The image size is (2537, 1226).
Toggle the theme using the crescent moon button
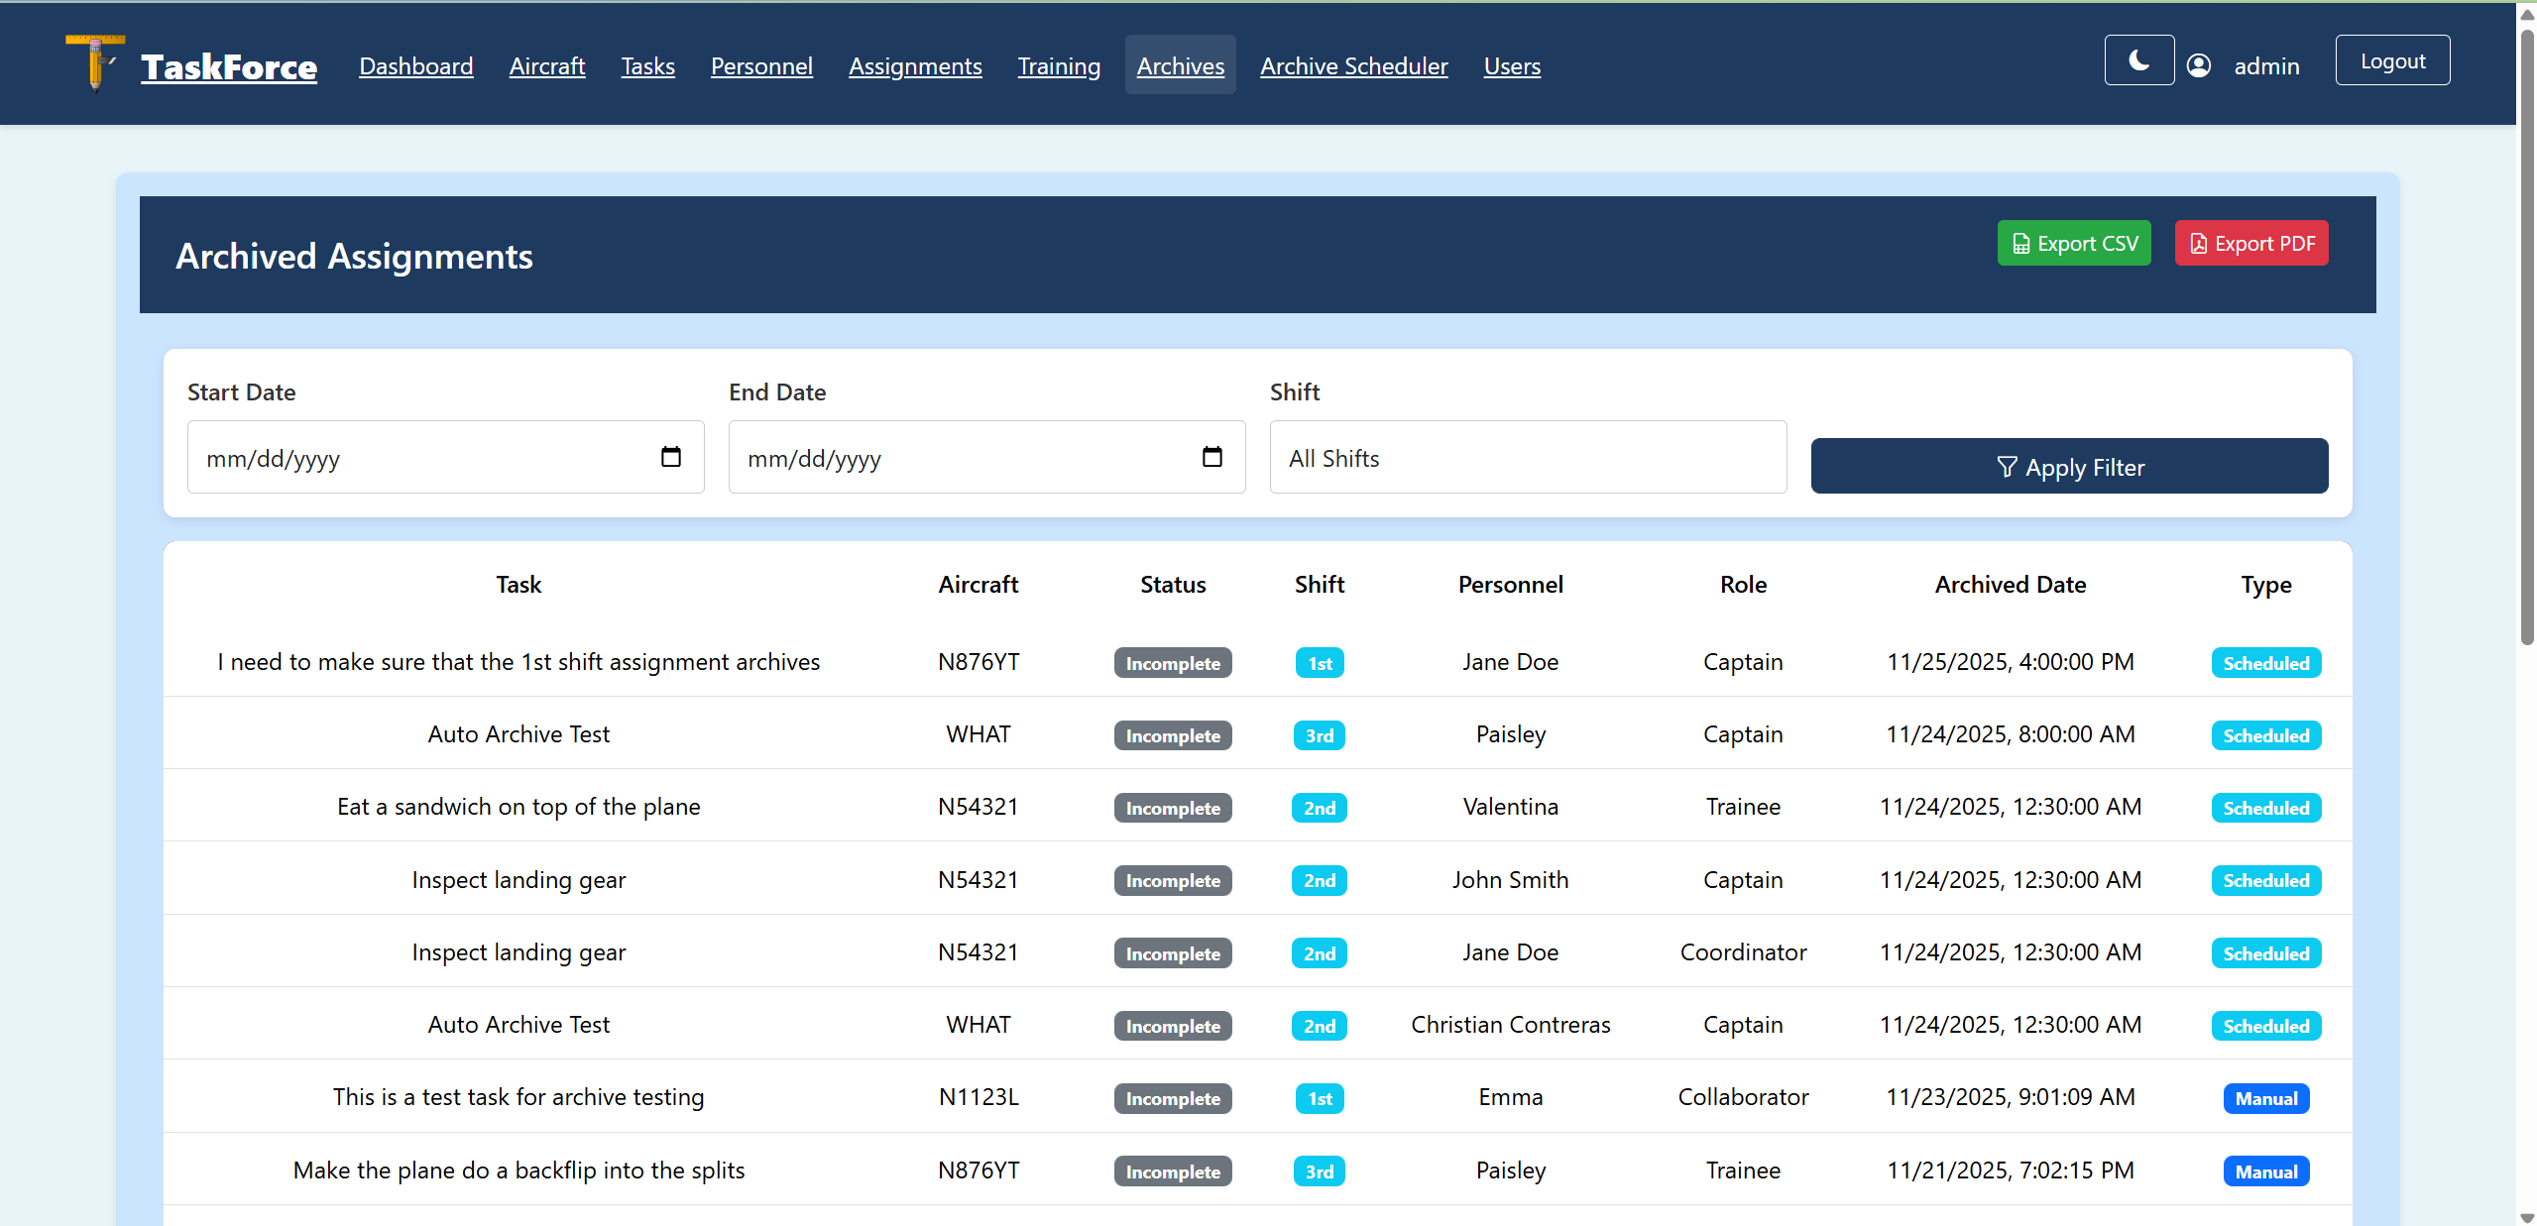pos(2138,60)
